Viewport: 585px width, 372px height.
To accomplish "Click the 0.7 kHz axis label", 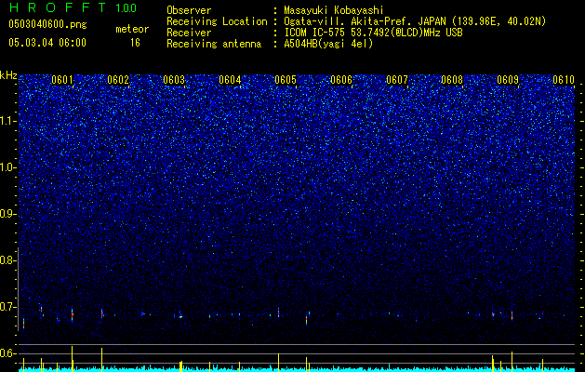I will click(7, 307).
